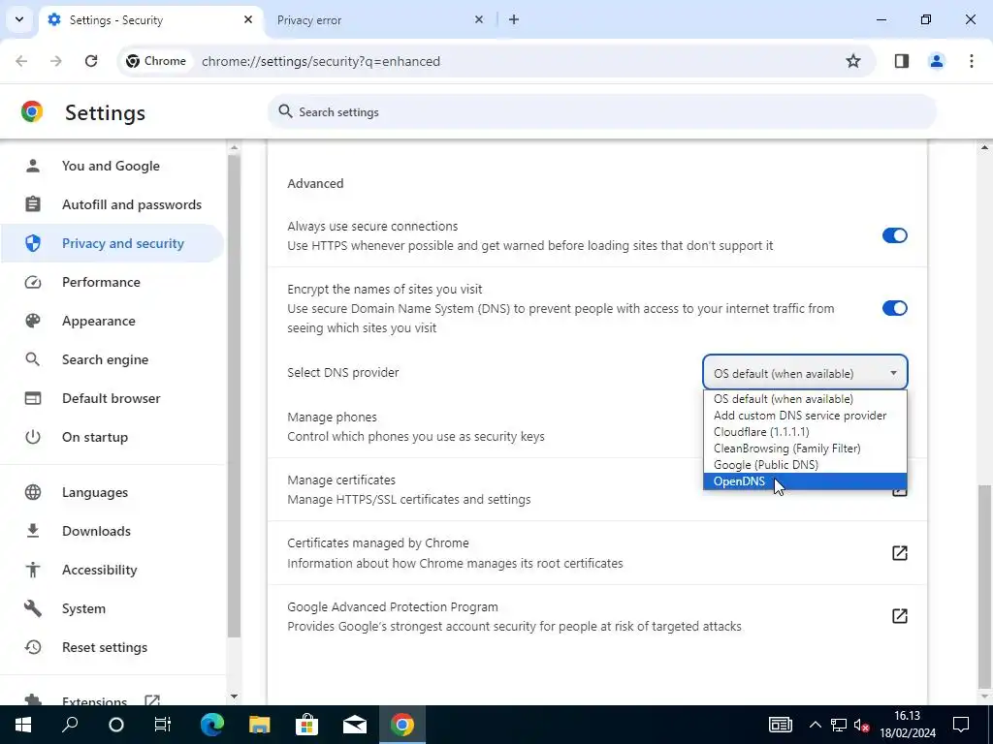This screenshot has height=744, width=993.
Task: Click the Search settings field
Action: tap(601, 112)
